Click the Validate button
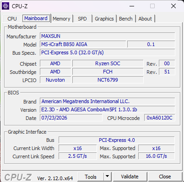This screenshot has height=182, width=184. (130, 177)
